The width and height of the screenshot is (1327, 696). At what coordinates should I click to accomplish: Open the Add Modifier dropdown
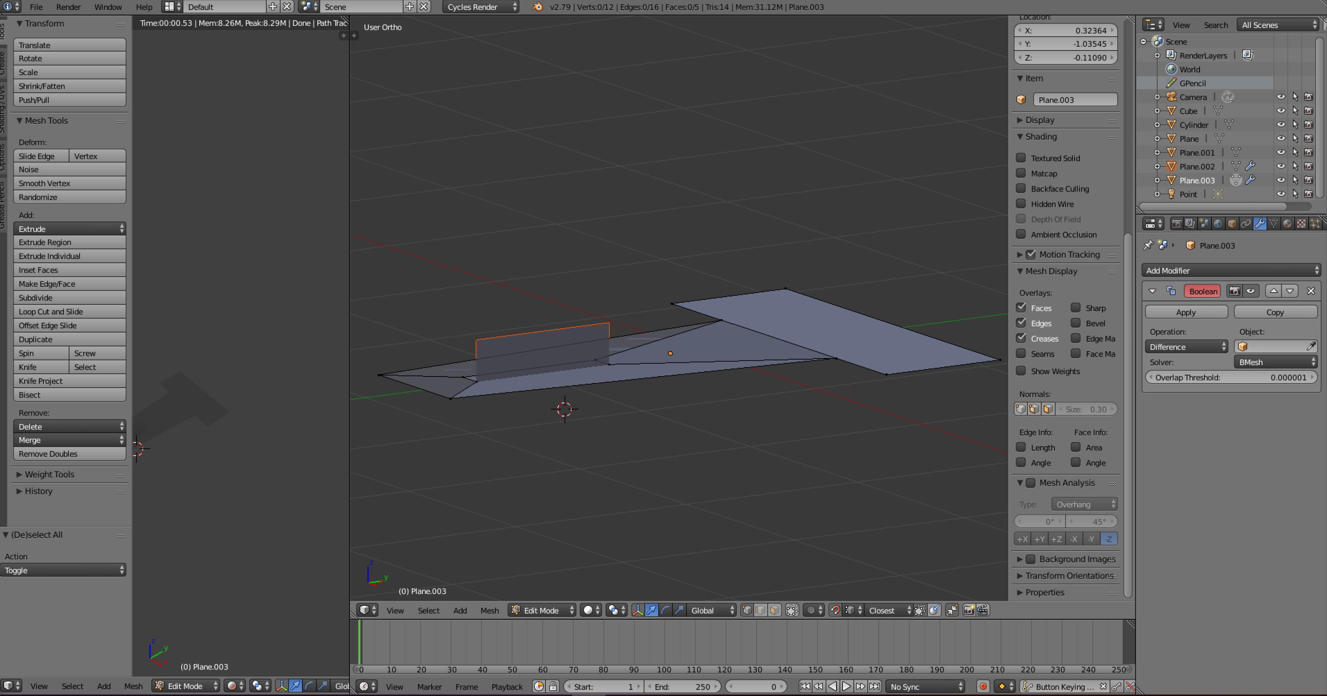tap(1231, 271)
